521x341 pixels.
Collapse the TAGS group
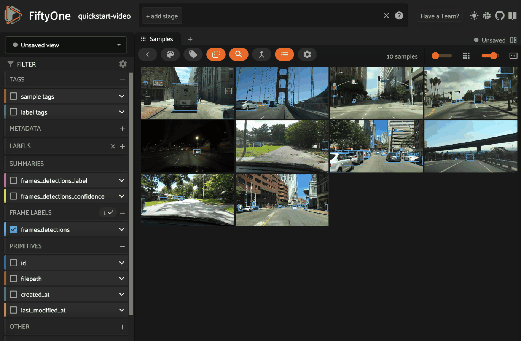(x=122, y=80)
